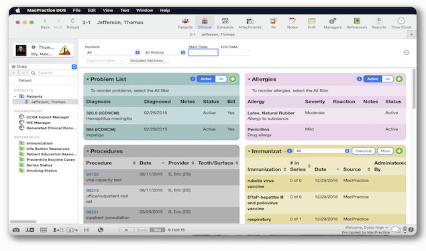Screen dimensions: 426x251
Task: Open Immunizations info button
Action: [290, 151]
